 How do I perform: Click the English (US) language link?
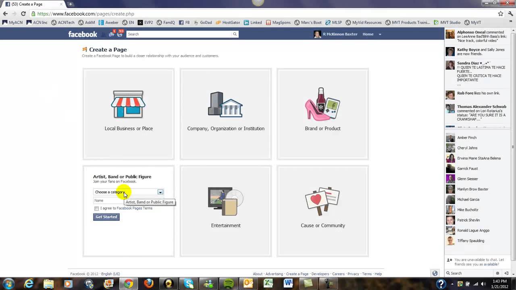(x=110, y=274)
